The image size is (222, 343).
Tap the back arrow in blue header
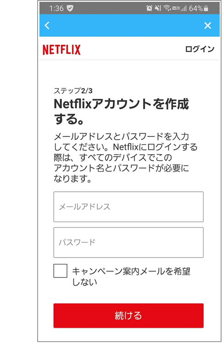coord(47,25)
